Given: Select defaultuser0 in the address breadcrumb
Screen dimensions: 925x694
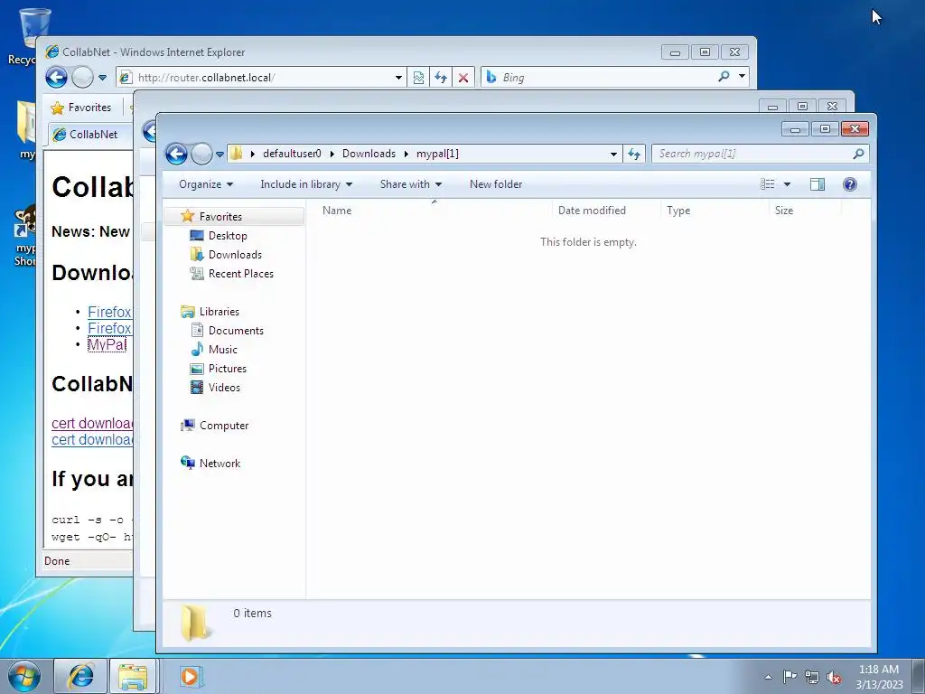Looking at the screenshot, I should click(x=292, y=154).
